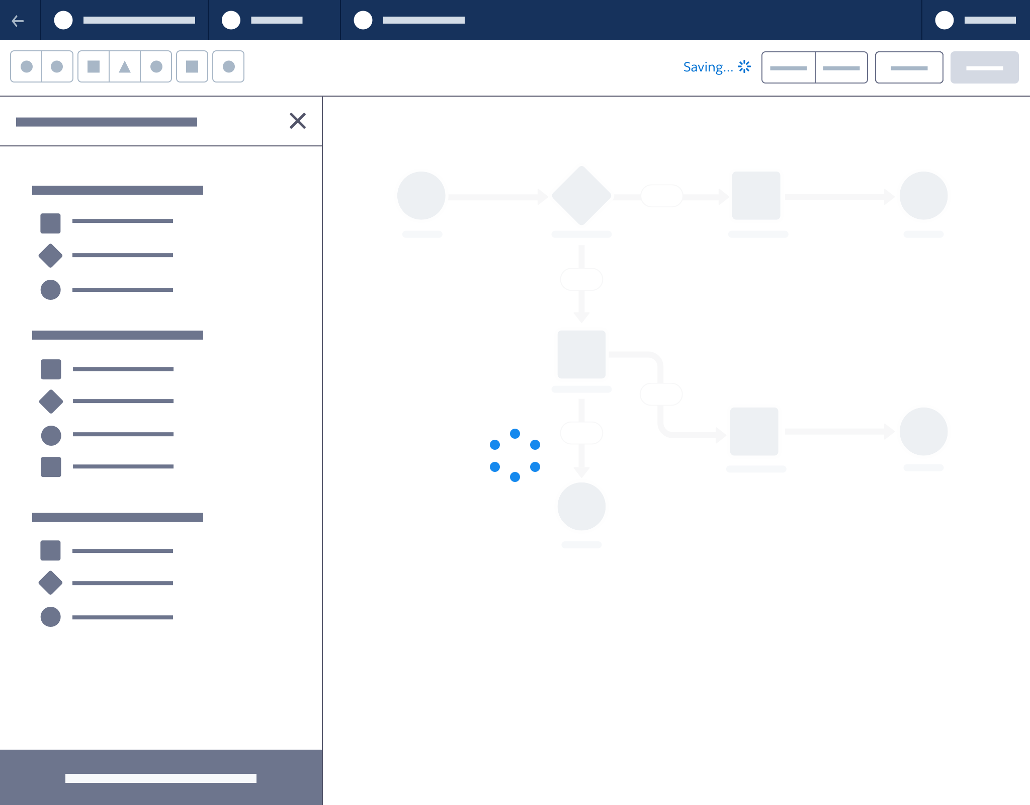
Task: Click the last circle tool in the shapes toolbar
Action: [x=228, y=66]
